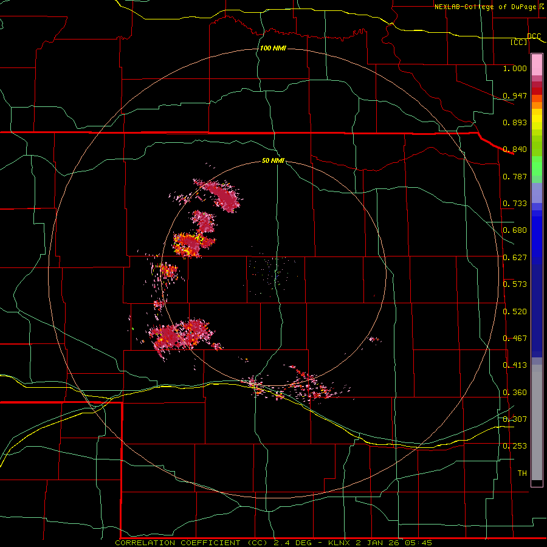Click the 0.733 legend value
This screenshot has width=547, height=547.
(x=515, y=204)
